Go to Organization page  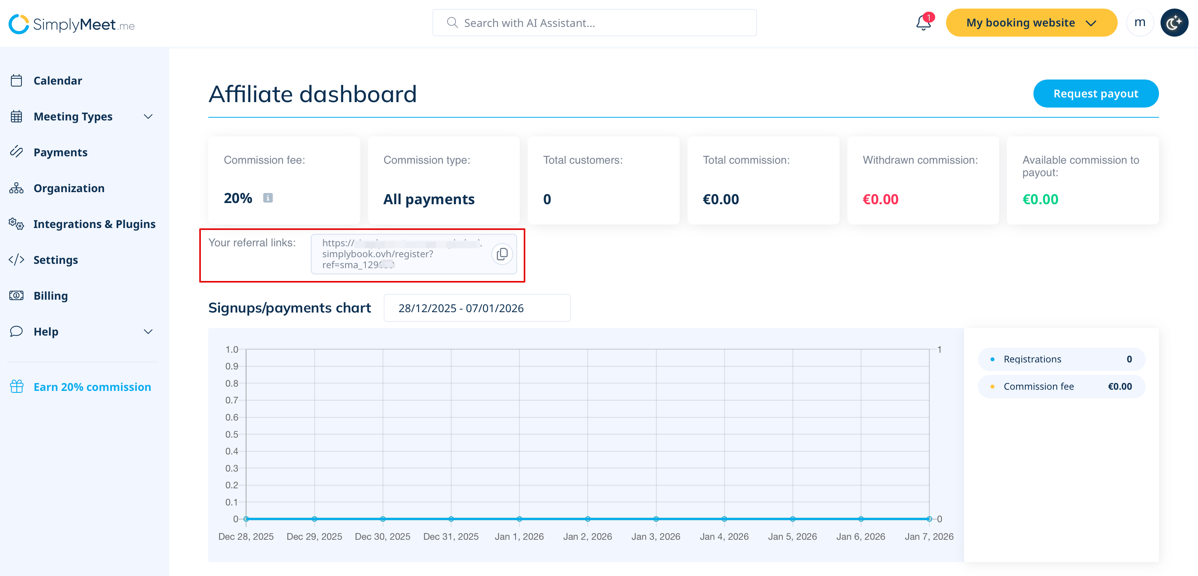pos(69,188)
